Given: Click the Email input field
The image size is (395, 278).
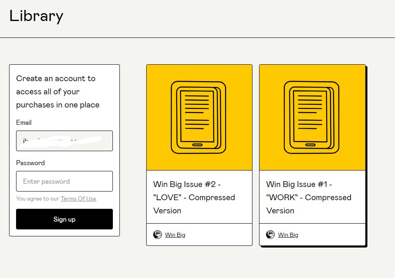Looking at the screenshot, I should coord(64,141).
